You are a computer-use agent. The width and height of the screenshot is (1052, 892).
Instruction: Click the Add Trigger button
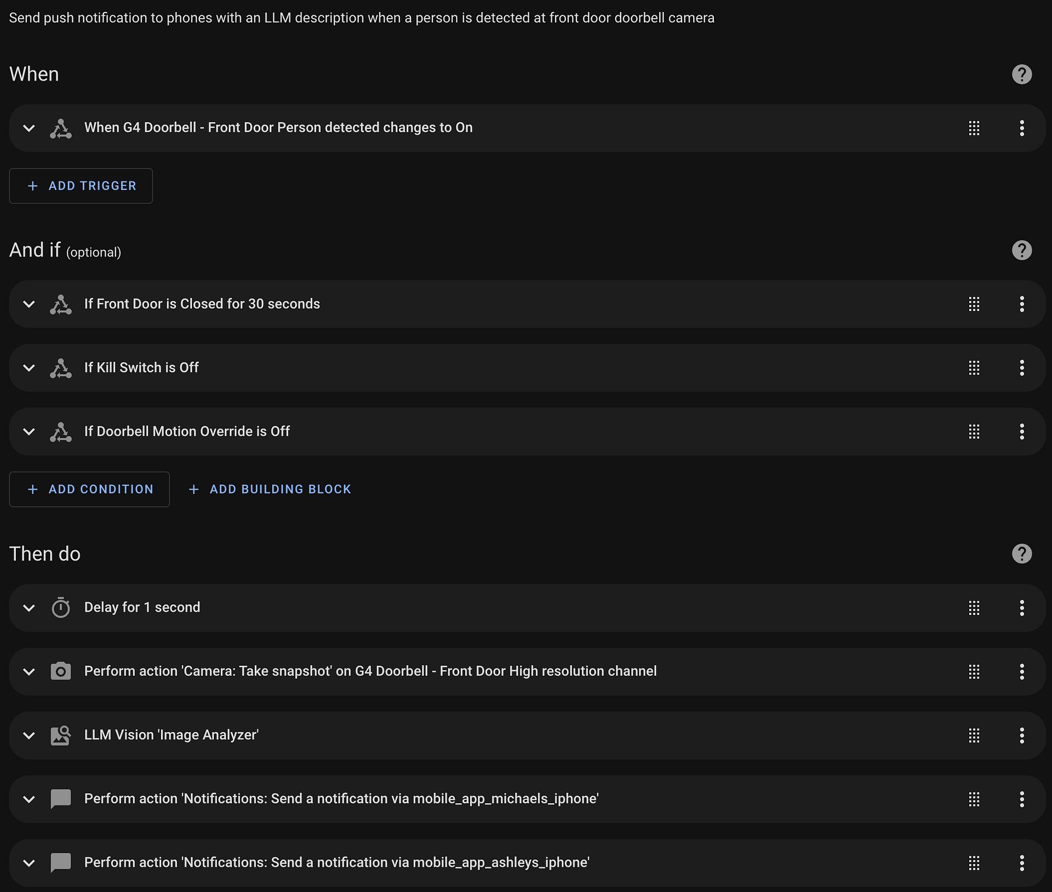(x=81, y=186)
